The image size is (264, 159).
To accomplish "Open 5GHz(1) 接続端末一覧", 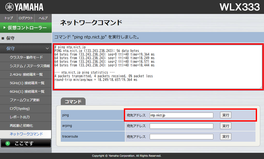I will coord(26,83).
